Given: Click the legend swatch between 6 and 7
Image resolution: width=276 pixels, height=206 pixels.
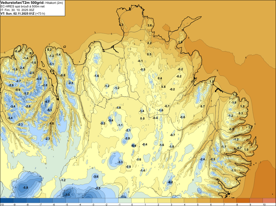Looking at the screenshot, I should click(x=217, y=200).
